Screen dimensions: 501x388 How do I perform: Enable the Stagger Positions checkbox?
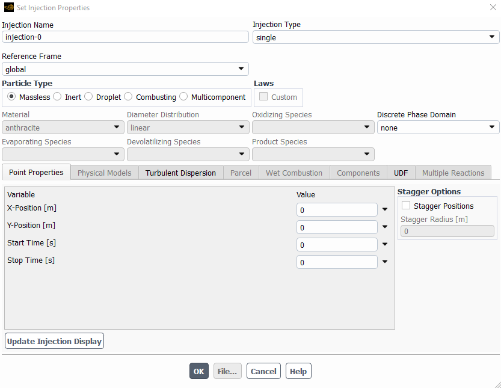pos(406,206)
